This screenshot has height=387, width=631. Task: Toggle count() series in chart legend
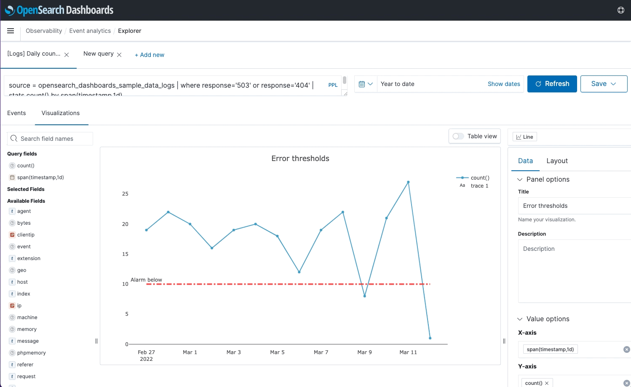473,178
